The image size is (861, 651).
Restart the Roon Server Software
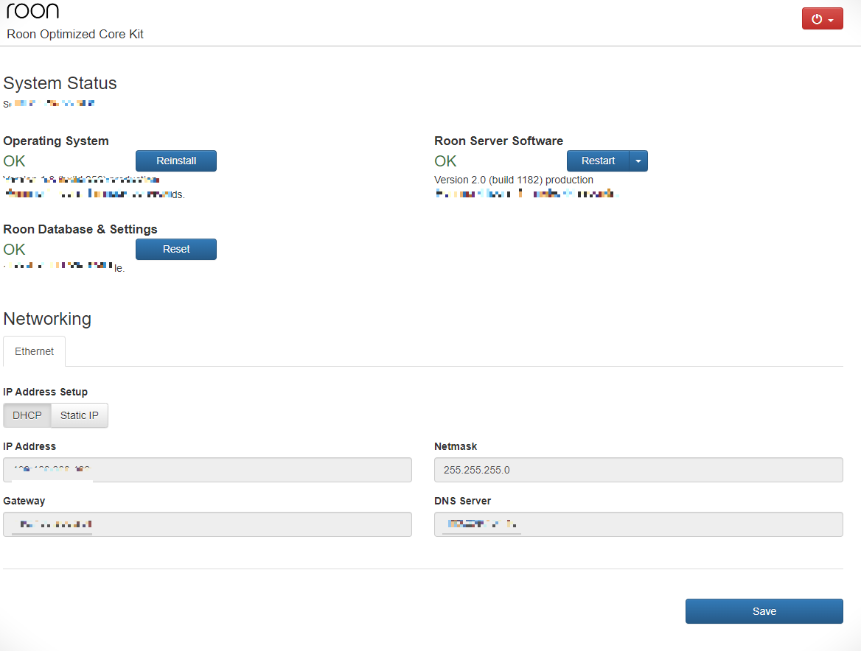(x=597, y=161)
